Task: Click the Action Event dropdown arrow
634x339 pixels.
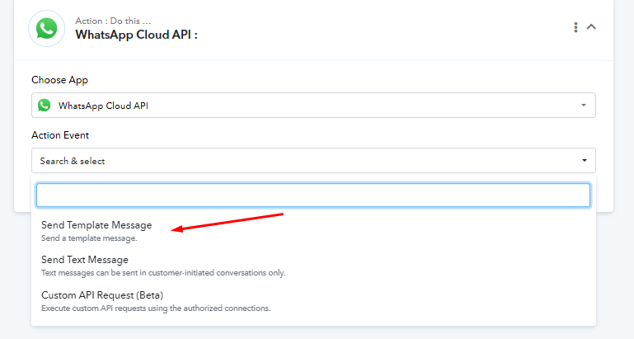Action: (x=585, y=161)
